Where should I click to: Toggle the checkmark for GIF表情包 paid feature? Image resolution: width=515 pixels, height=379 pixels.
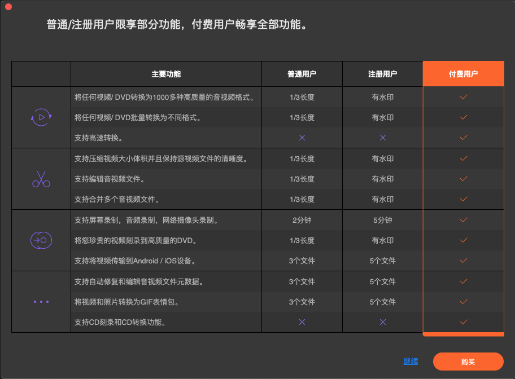pyautogui.click(x=463, y=302)
